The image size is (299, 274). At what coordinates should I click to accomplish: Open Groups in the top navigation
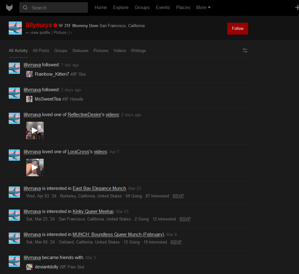click(142, 7)
